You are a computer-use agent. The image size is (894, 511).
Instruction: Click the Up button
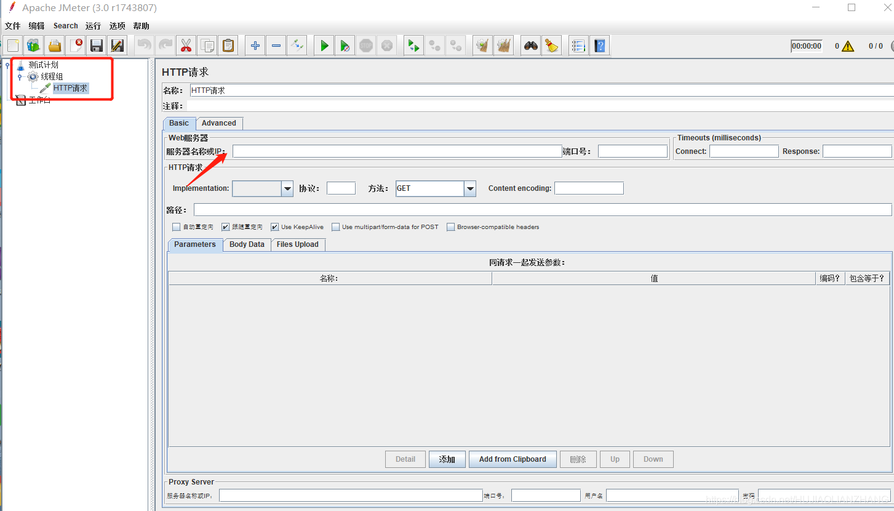click(x=615, y=459)
